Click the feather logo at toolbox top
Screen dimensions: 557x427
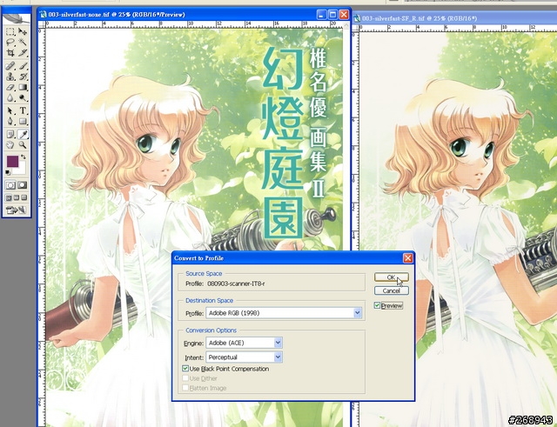point(17,18)
